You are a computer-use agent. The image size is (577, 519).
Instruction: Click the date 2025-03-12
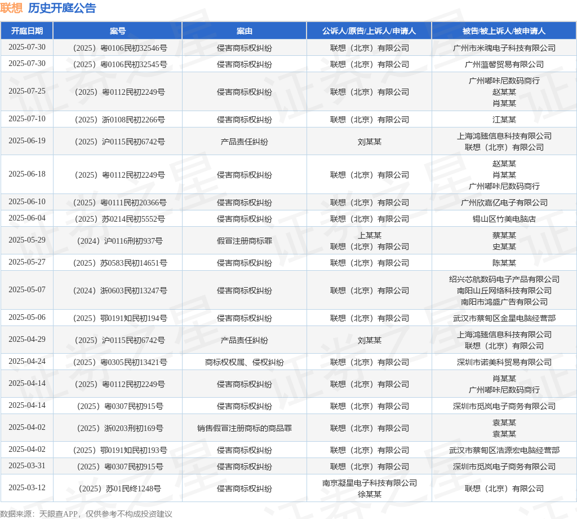point(27,487)
